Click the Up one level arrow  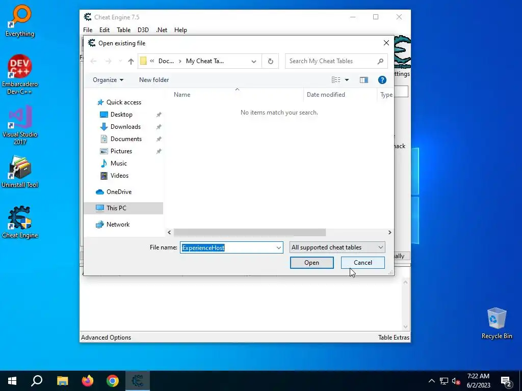pyautogui.click(x=131, y=61)
